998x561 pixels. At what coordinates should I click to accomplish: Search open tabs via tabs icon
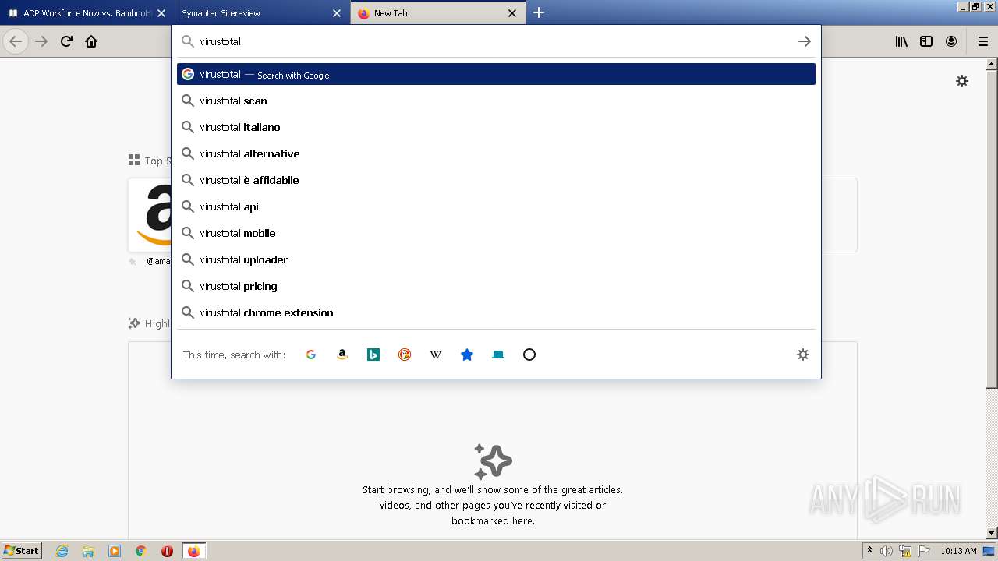498,355
